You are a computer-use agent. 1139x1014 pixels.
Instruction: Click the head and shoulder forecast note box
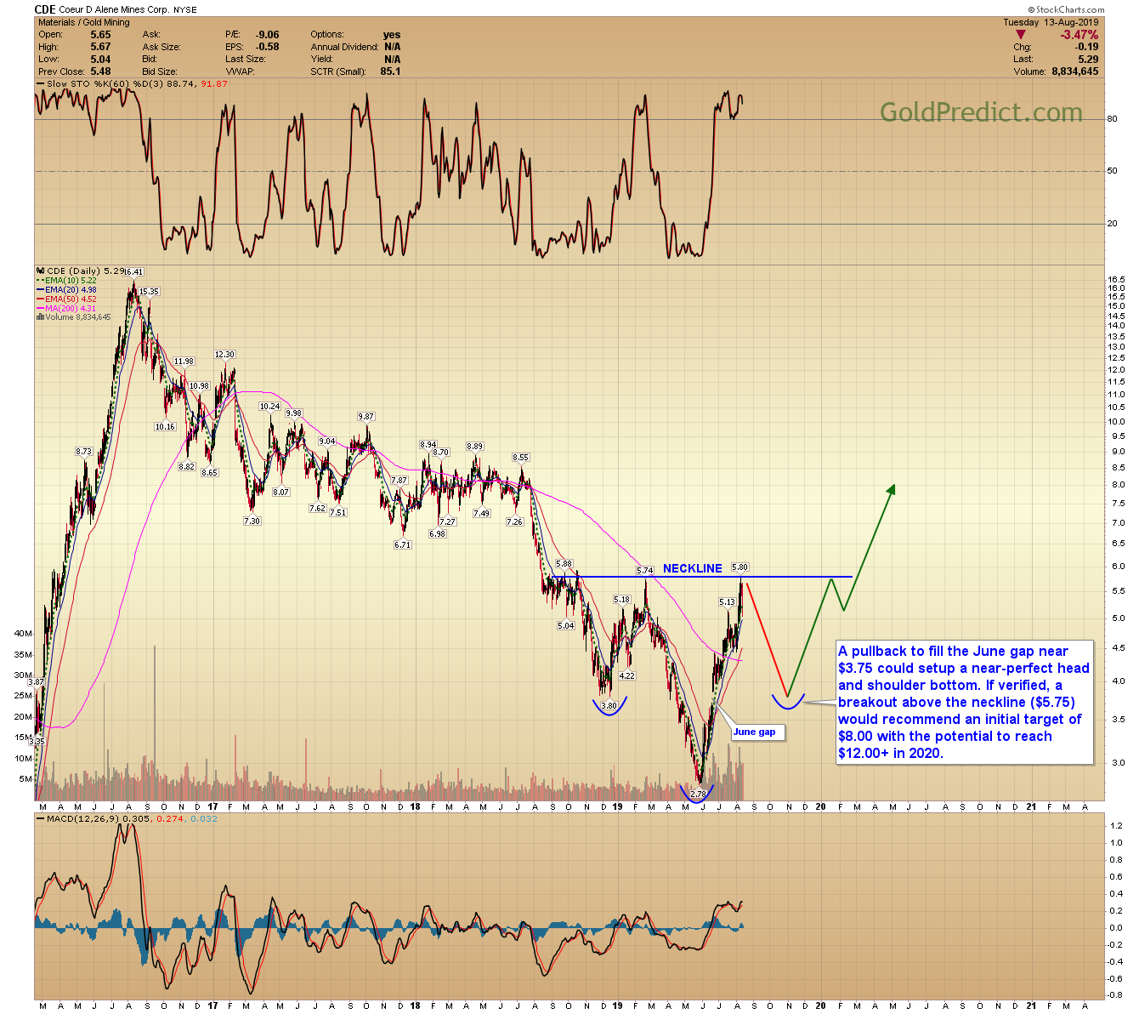[x=964, y=702]
